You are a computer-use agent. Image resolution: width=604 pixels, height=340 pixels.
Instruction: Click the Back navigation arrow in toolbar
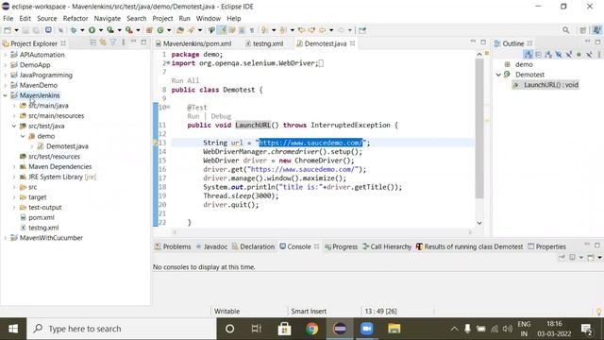tap(322, 30)
